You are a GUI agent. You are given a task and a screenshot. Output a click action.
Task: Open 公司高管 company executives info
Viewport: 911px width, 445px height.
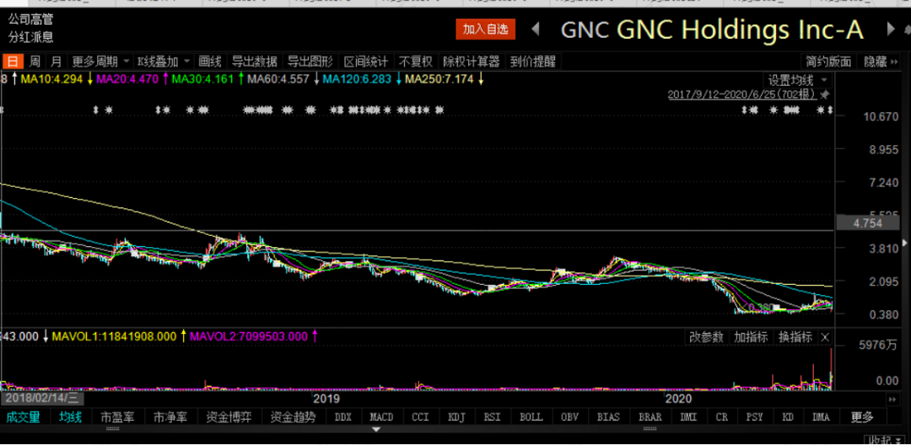click(x=30, y=19)
